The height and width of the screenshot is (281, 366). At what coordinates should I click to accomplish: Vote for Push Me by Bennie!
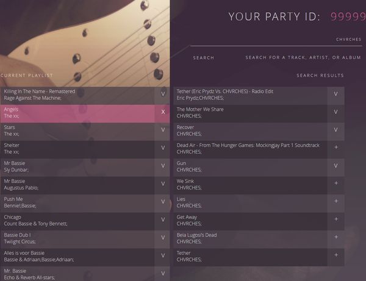coord(162,202)
